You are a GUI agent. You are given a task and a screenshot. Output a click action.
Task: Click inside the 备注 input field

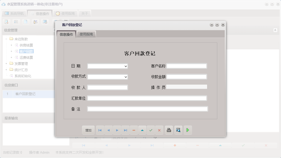pyautogui.click(x=147, y=109)
